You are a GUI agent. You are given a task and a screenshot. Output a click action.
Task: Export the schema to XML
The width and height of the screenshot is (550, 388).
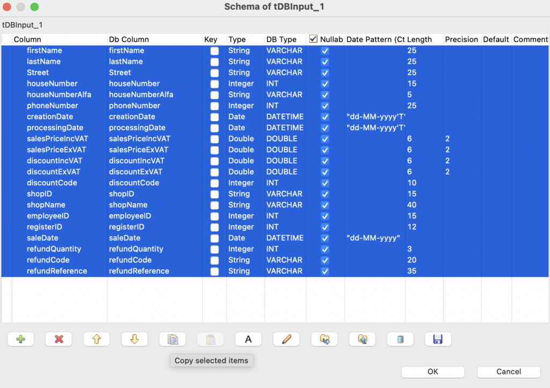[x=362, y=339]
